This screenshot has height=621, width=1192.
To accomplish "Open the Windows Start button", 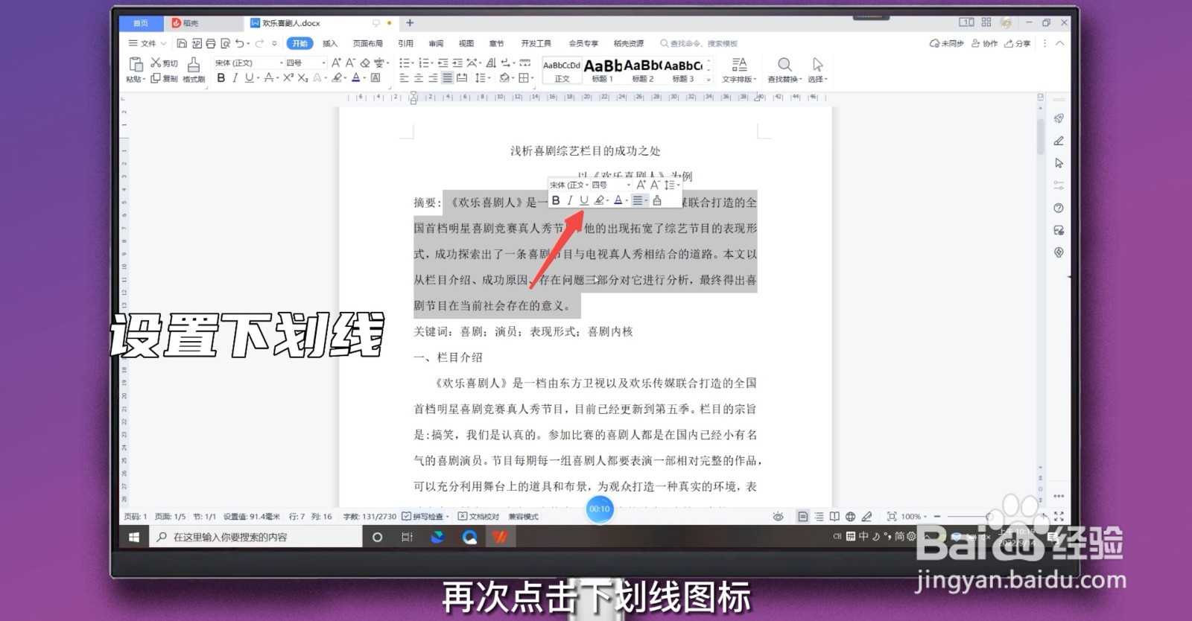I will (134, 537).
